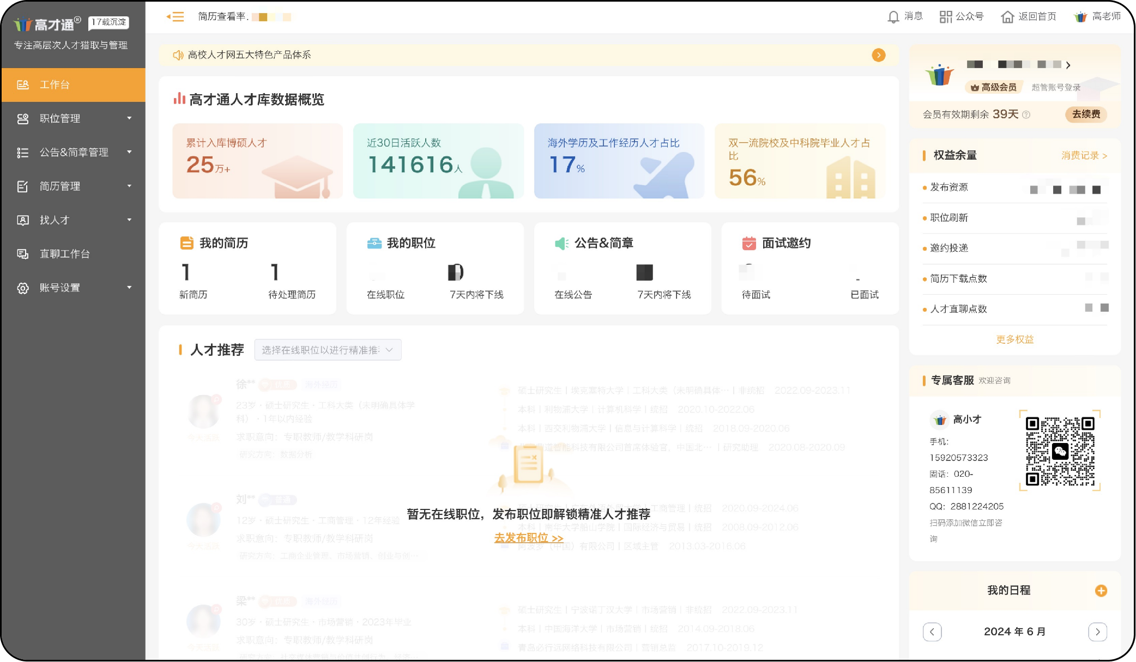Open the 海外学历及工作经历人才占比 card
1136x662 pixels.
(x=619, y=161)
